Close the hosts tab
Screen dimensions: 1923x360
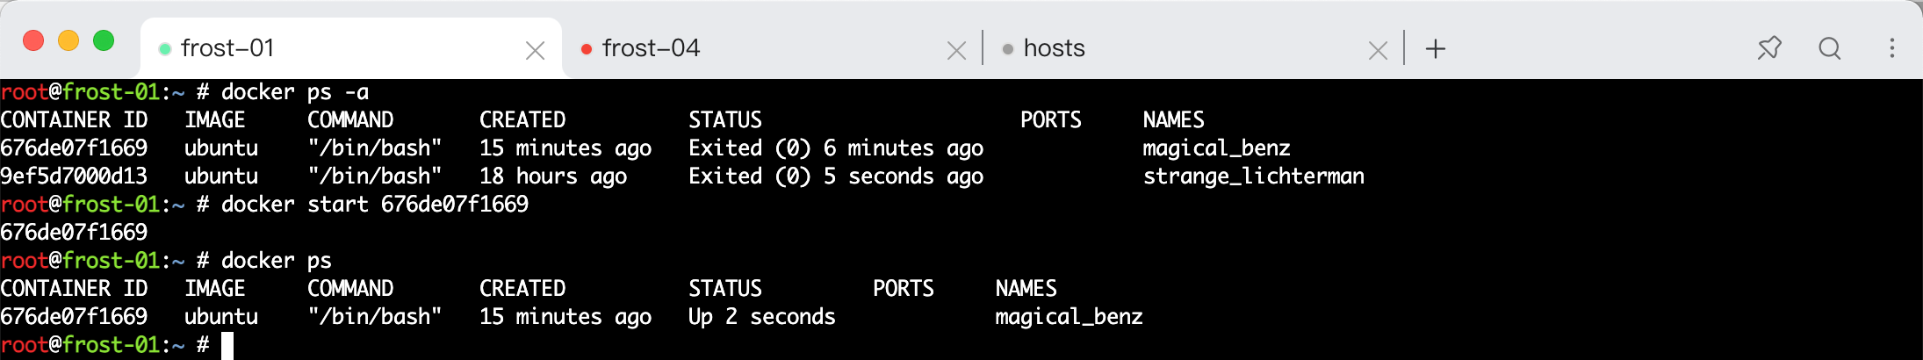(1379, 51)
